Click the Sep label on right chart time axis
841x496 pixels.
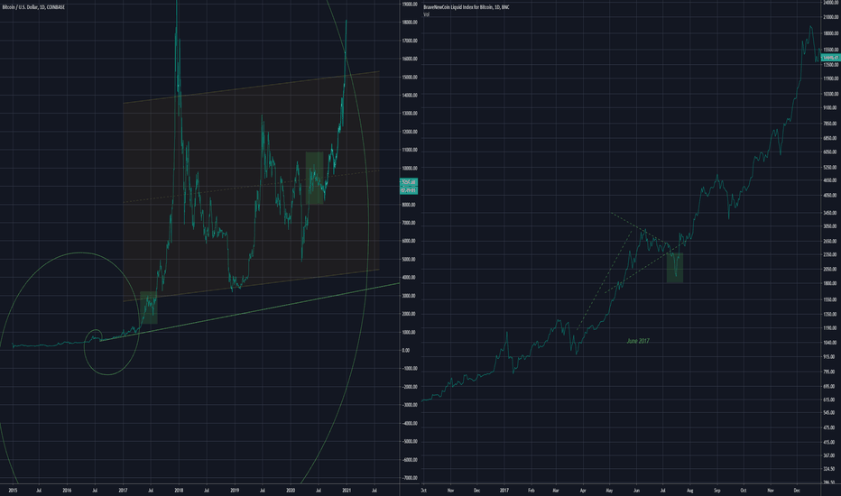[717, 490]
